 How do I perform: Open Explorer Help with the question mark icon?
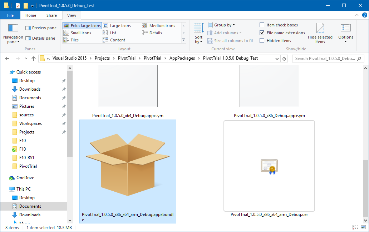(x=365, y=15)
